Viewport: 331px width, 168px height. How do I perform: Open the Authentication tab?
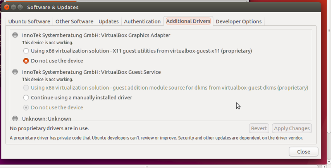[x=142, y=21]
